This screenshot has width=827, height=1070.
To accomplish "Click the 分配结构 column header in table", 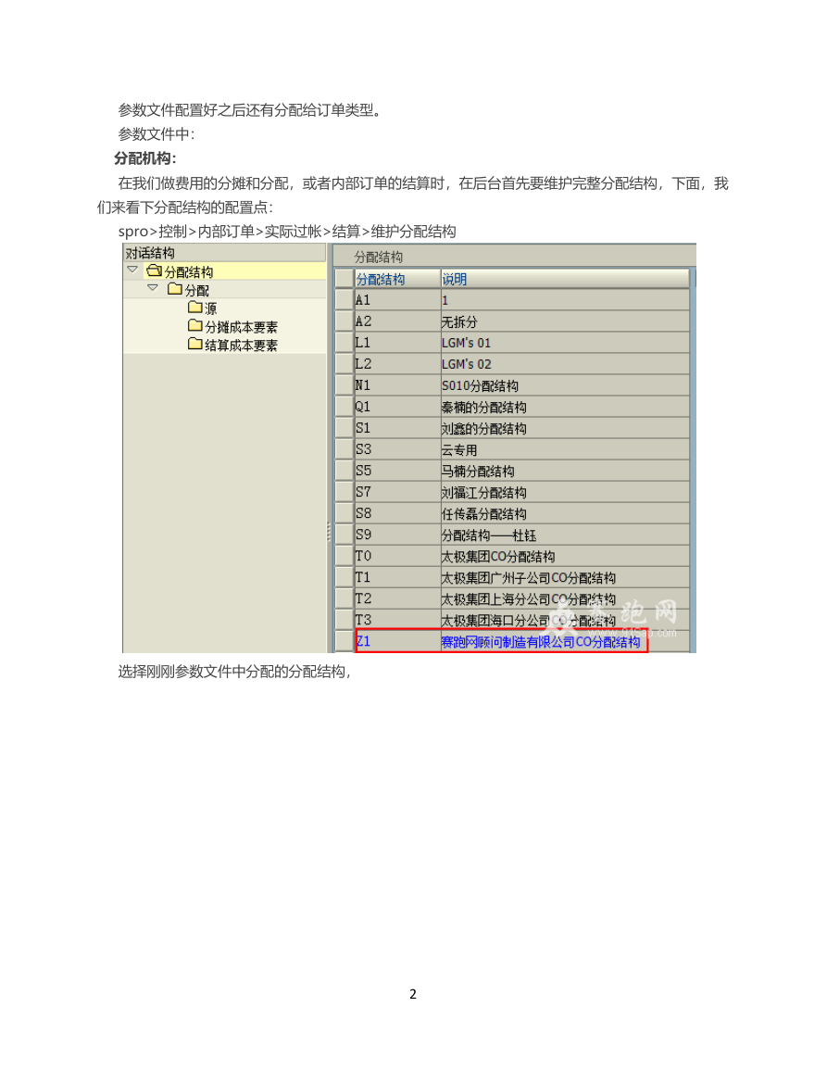I will pyautogui.click(x=397, y=279).
